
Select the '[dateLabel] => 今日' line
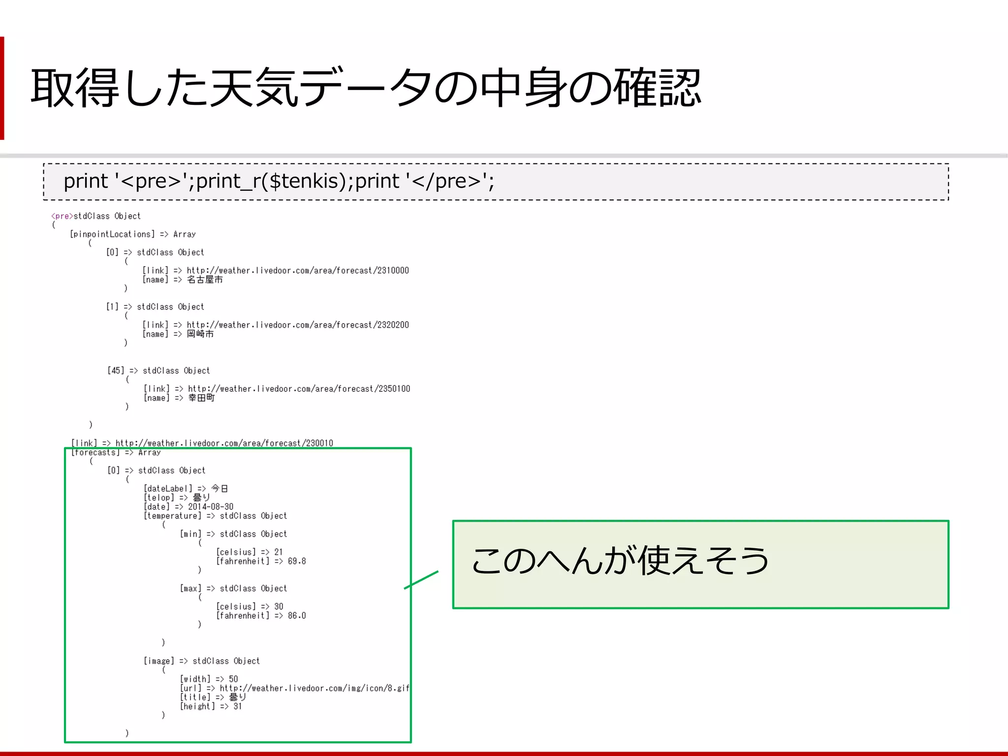coord(186,489)
